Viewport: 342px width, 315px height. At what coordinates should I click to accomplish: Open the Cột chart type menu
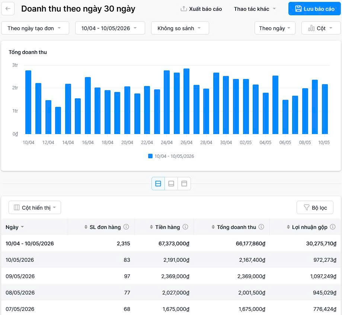click(321, 28)
